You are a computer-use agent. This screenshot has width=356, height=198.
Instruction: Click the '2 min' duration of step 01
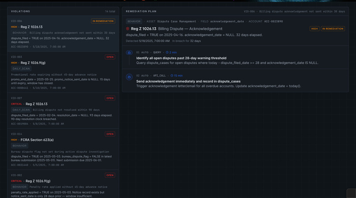click(x=173, y=52)
